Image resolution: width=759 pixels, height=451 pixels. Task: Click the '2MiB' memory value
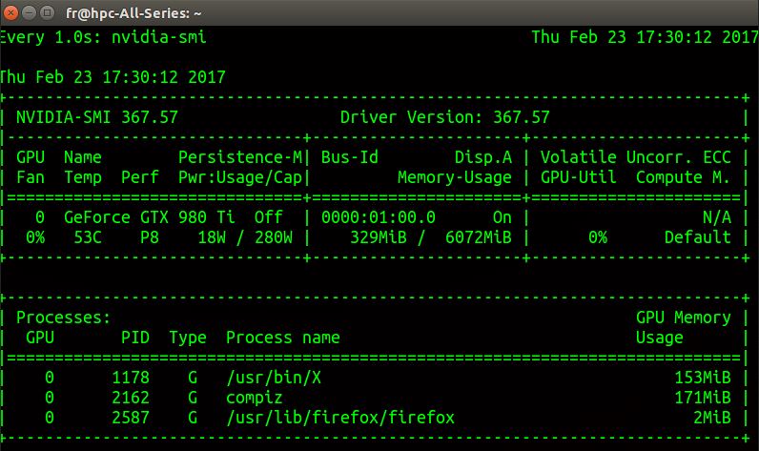[x=712, y=418]
